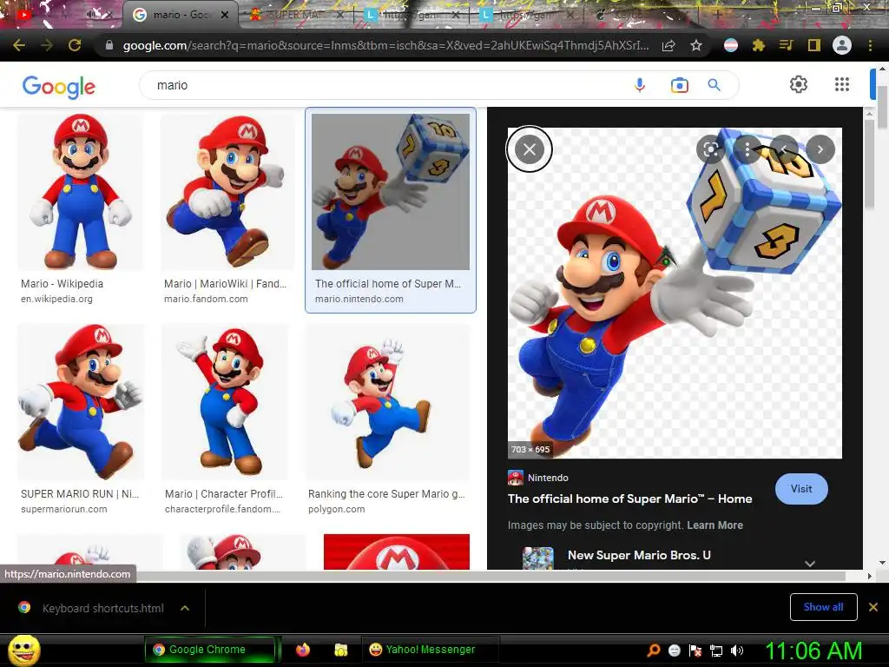The width and height of the screenshot is (889, 667).
Task: Open Google settings gear
Action: 799,84
